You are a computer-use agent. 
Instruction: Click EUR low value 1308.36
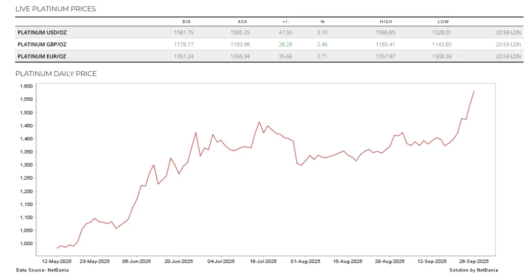point(442,56)
